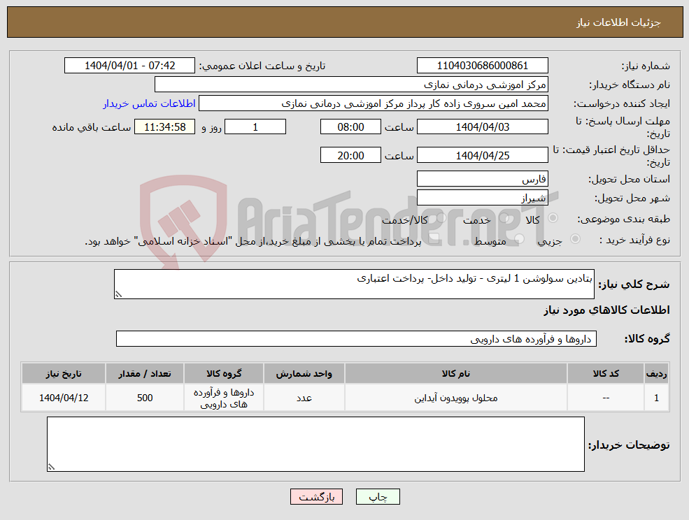
Task: Click the remaining time field 11:34:58
Action: pos(165,127)
